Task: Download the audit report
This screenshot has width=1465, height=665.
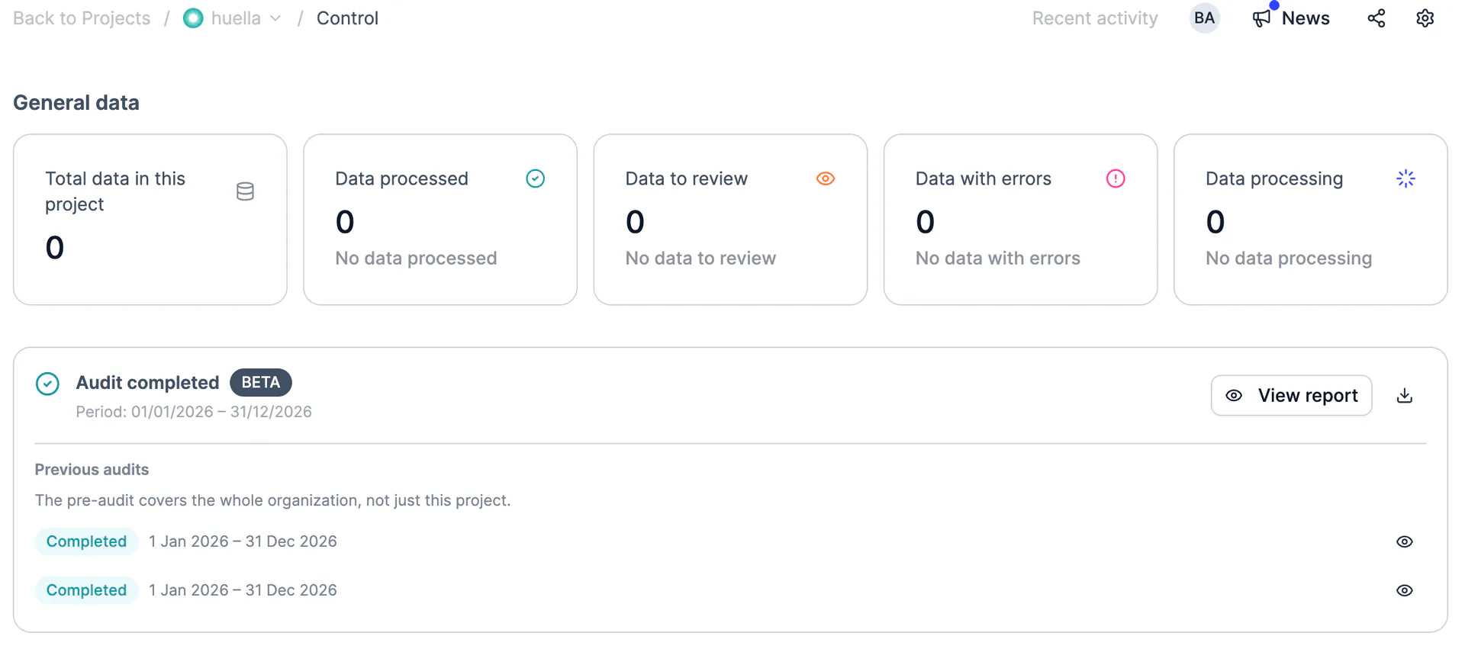Action: tap(1405, 396)
